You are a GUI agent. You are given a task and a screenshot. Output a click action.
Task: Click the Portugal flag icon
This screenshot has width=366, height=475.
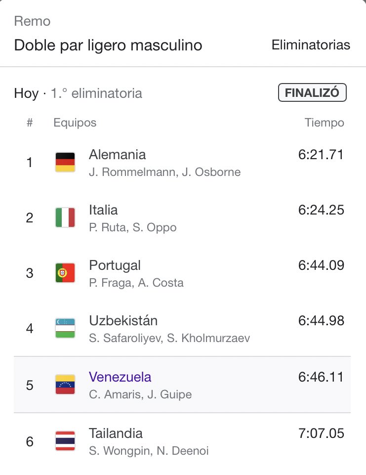(x=65, y=273)
